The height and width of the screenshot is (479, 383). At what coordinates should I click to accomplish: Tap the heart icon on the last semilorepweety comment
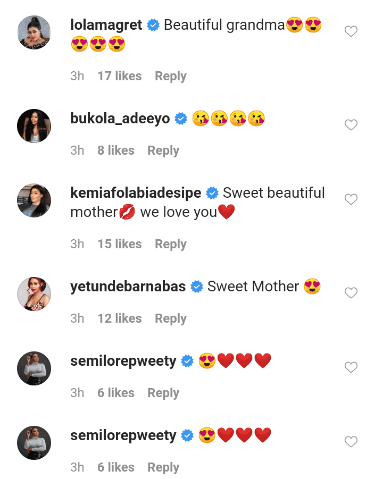(x=351, y=442)
